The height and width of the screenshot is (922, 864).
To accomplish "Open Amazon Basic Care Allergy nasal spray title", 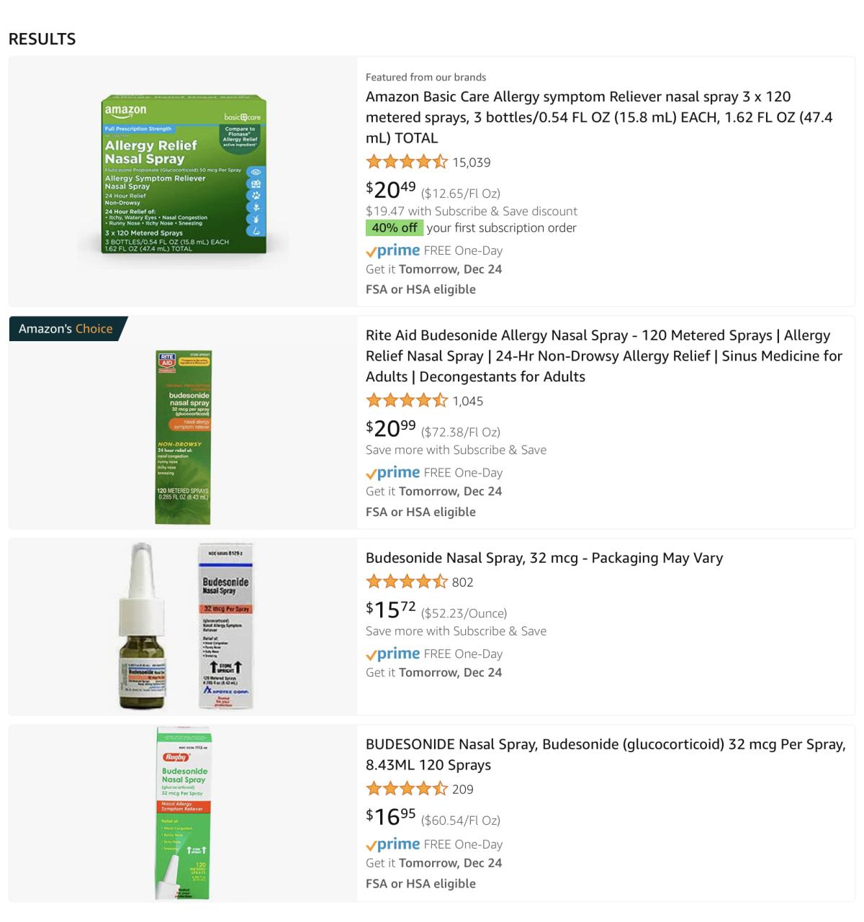I will (x=599, y=117).
